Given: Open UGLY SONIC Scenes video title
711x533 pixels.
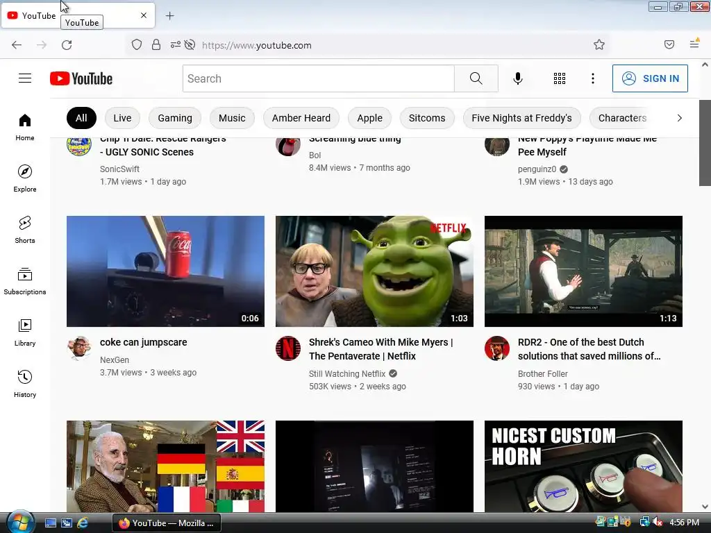Looking at the screenshot, I should (x=162, y=146).
